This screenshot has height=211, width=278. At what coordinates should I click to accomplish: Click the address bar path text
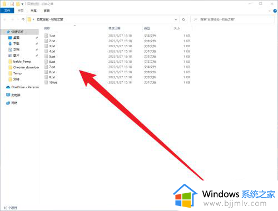coord(50,19)
